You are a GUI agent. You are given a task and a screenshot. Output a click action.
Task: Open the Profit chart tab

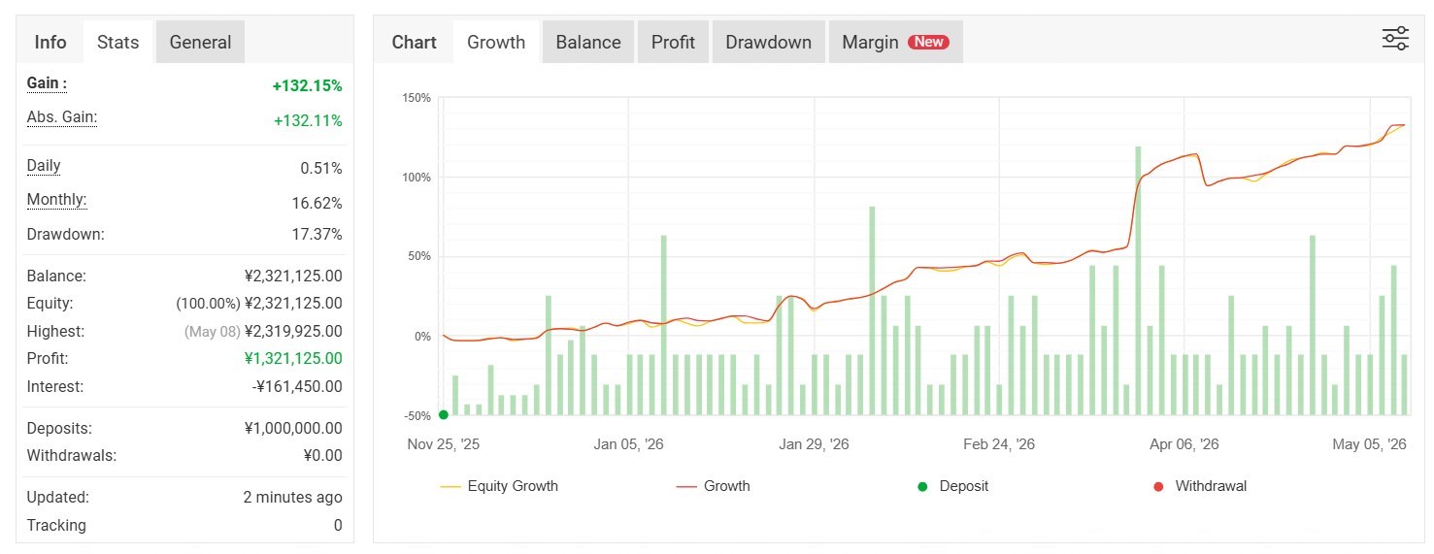(673, 42)
